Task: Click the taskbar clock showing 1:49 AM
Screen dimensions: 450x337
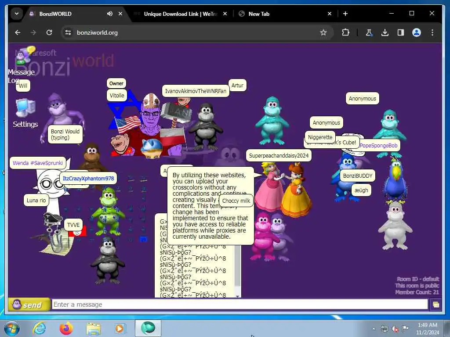Action: pos(428,329)
